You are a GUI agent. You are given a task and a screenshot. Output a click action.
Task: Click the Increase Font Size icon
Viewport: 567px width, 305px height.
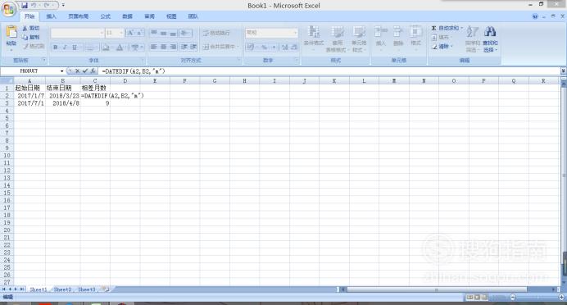pyautogui.click(x=130, y=33)
